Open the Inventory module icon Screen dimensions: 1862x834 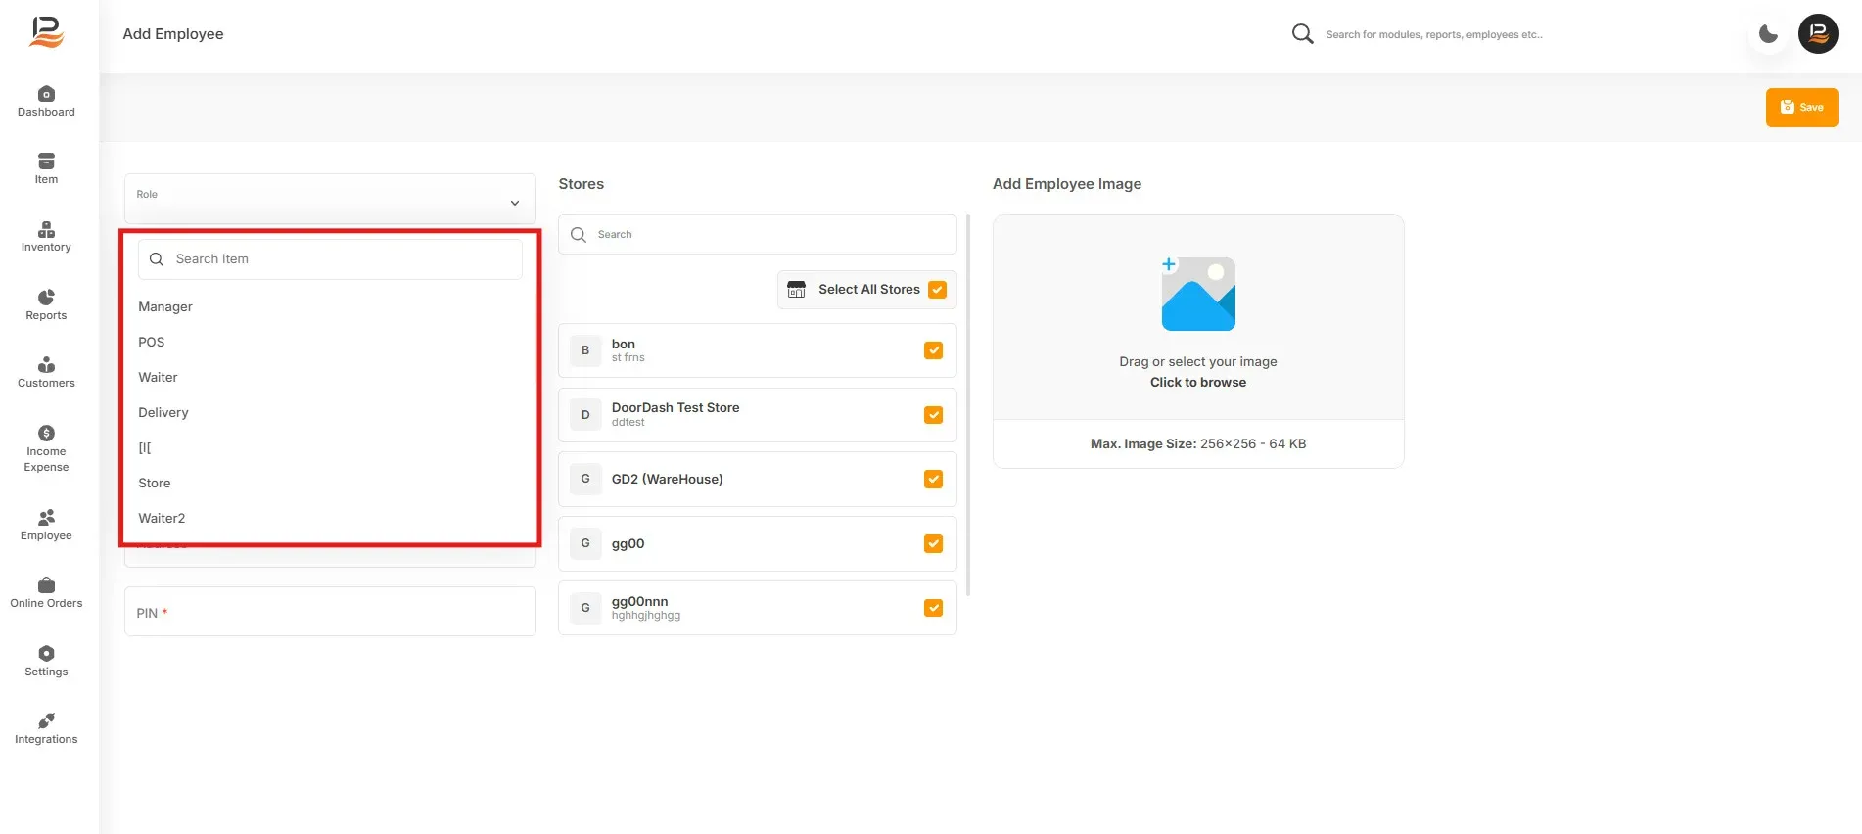coord(46,230)
